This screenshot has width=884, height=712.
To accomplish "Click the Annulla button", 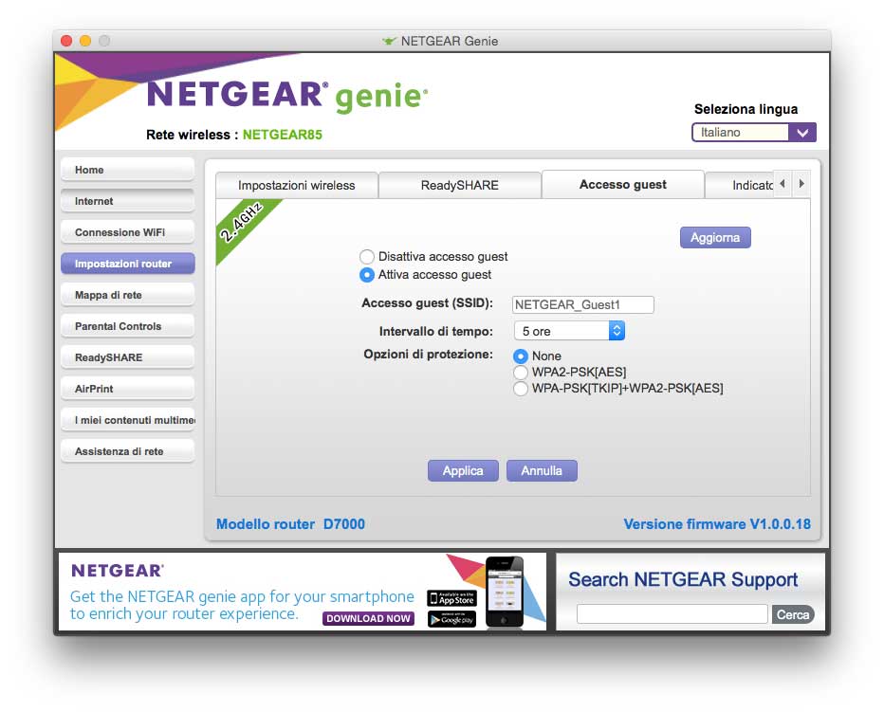I will (x=542, y=471).
